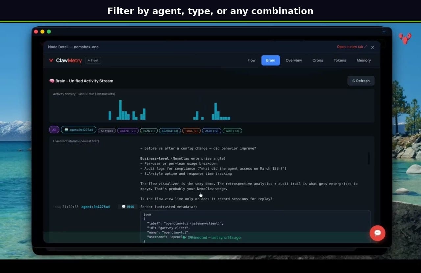Image resolution: width=421 pixels, height=273 pixels.
Task: Click the JSON code block
Action: [x=255, y=227]
